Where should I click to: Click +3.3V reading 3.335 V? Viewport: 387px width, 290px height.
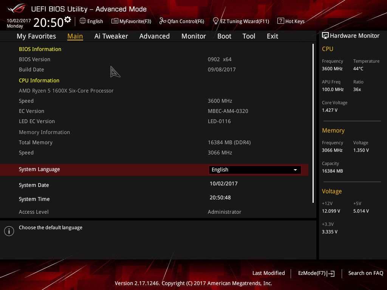click(x=330, y=232)
